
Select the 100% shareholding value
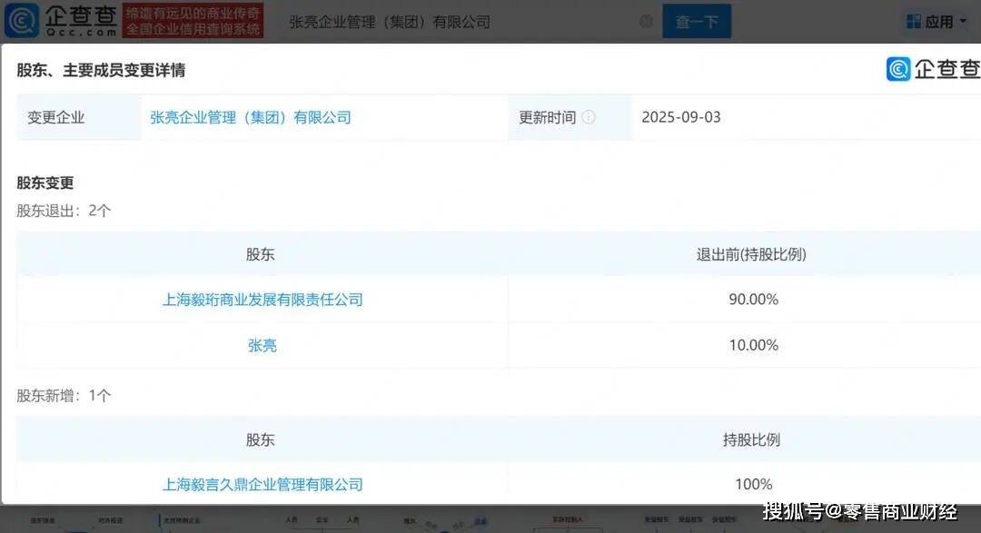pyautogui.click(x=753, y=484)
